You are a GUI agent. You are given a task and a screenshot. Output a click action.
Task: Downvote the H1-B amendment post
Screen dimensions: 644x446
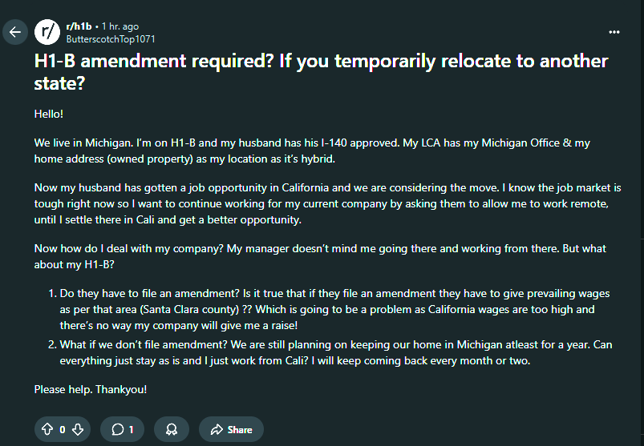coord(78,429)
